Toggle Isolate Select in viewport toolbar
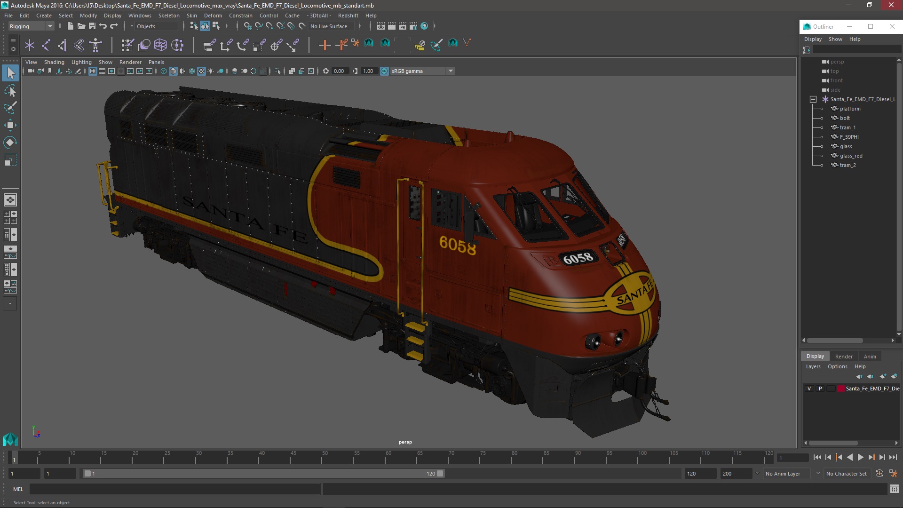 pos(277,71)
